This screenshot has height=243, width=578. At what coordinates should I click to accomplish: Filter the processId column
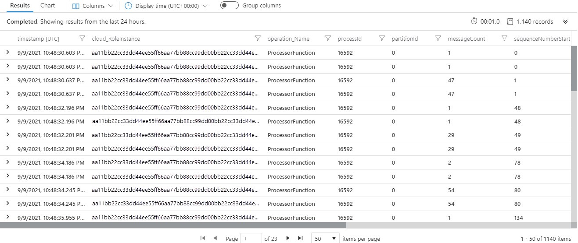tap(382, 39)
